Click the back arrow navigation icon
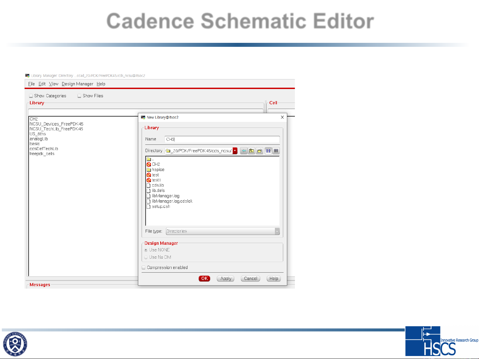The height and width of the screenshot is (359, 479). point(244,151)
